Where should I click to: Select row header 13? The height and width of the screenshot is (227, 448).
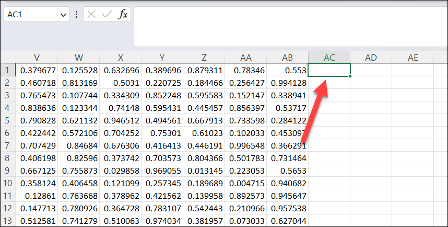[7, 220]
